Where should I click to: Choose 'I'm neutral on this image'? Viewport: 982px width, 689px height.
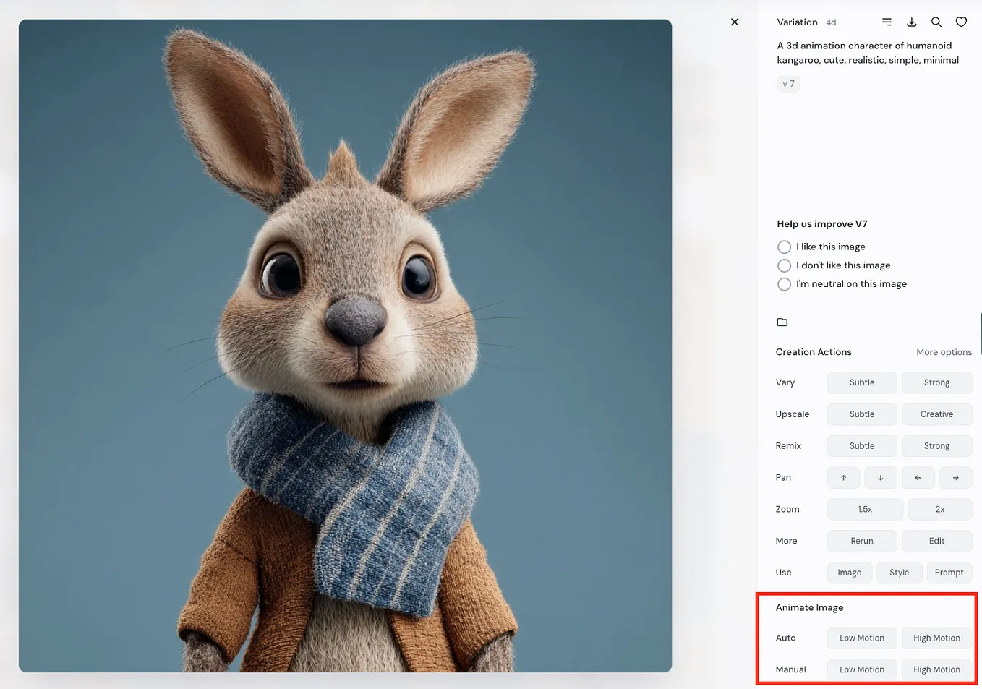pyautogui.click(x=784, y=284)
